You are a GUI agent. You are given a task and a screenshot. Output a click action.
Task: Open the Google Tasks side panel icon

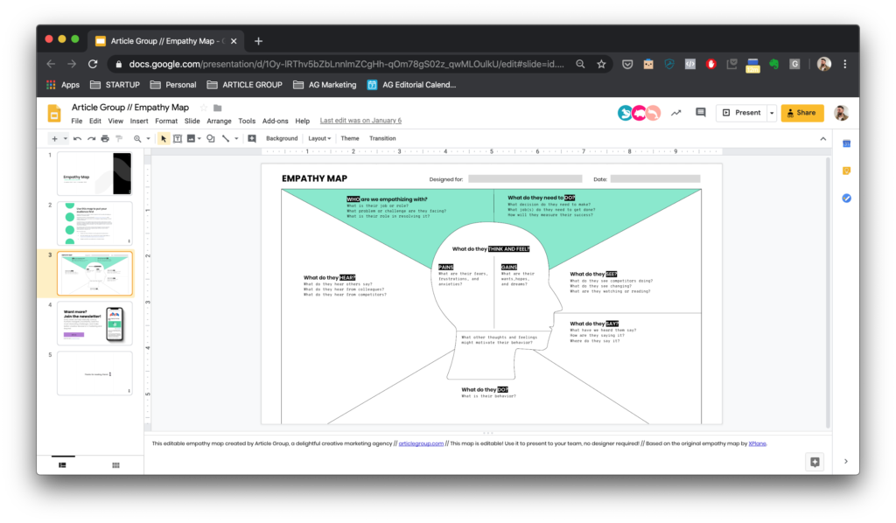[846, 199]
